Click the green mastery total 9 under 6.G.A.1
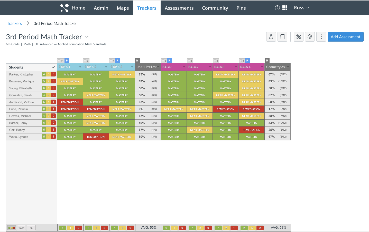This screenshot has height=232, width=369. click(166, 228)
